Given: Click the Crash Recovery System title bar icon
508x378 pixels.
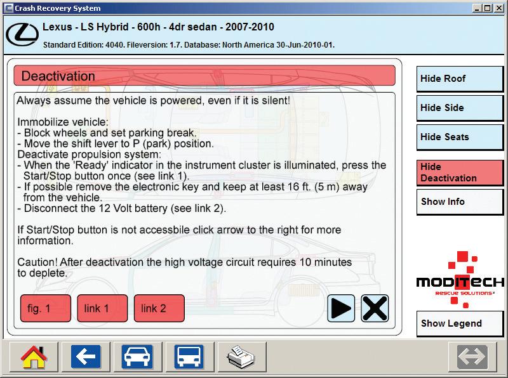Looking at the screenshot, I should 9,8.
